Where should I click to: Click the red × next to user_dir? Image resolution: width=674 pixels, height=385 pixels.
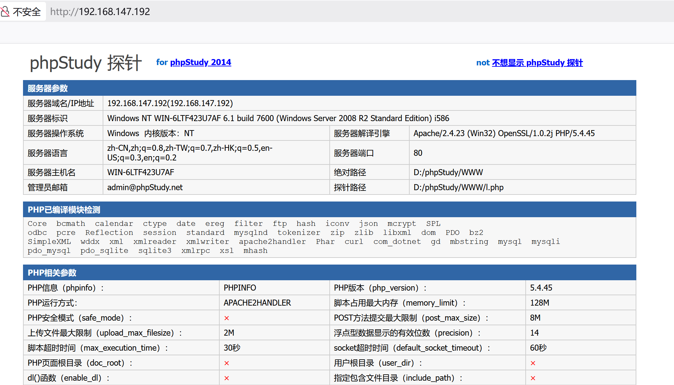[533, 363]
